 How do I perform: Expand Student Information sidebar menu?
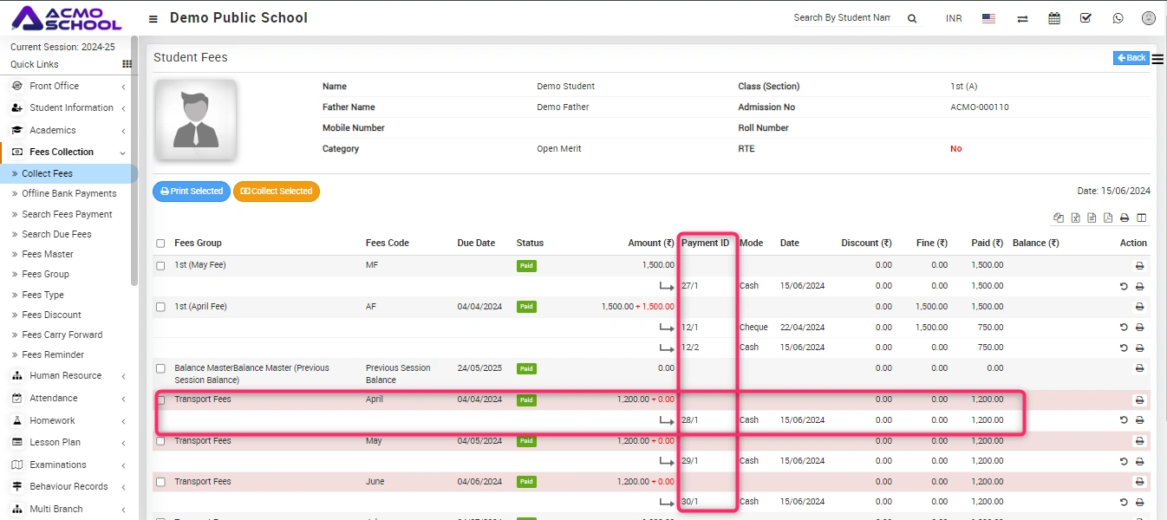71,108
